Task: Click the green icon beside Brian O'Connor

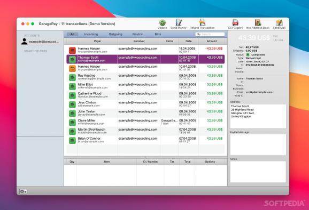Action: coord(72,140)
